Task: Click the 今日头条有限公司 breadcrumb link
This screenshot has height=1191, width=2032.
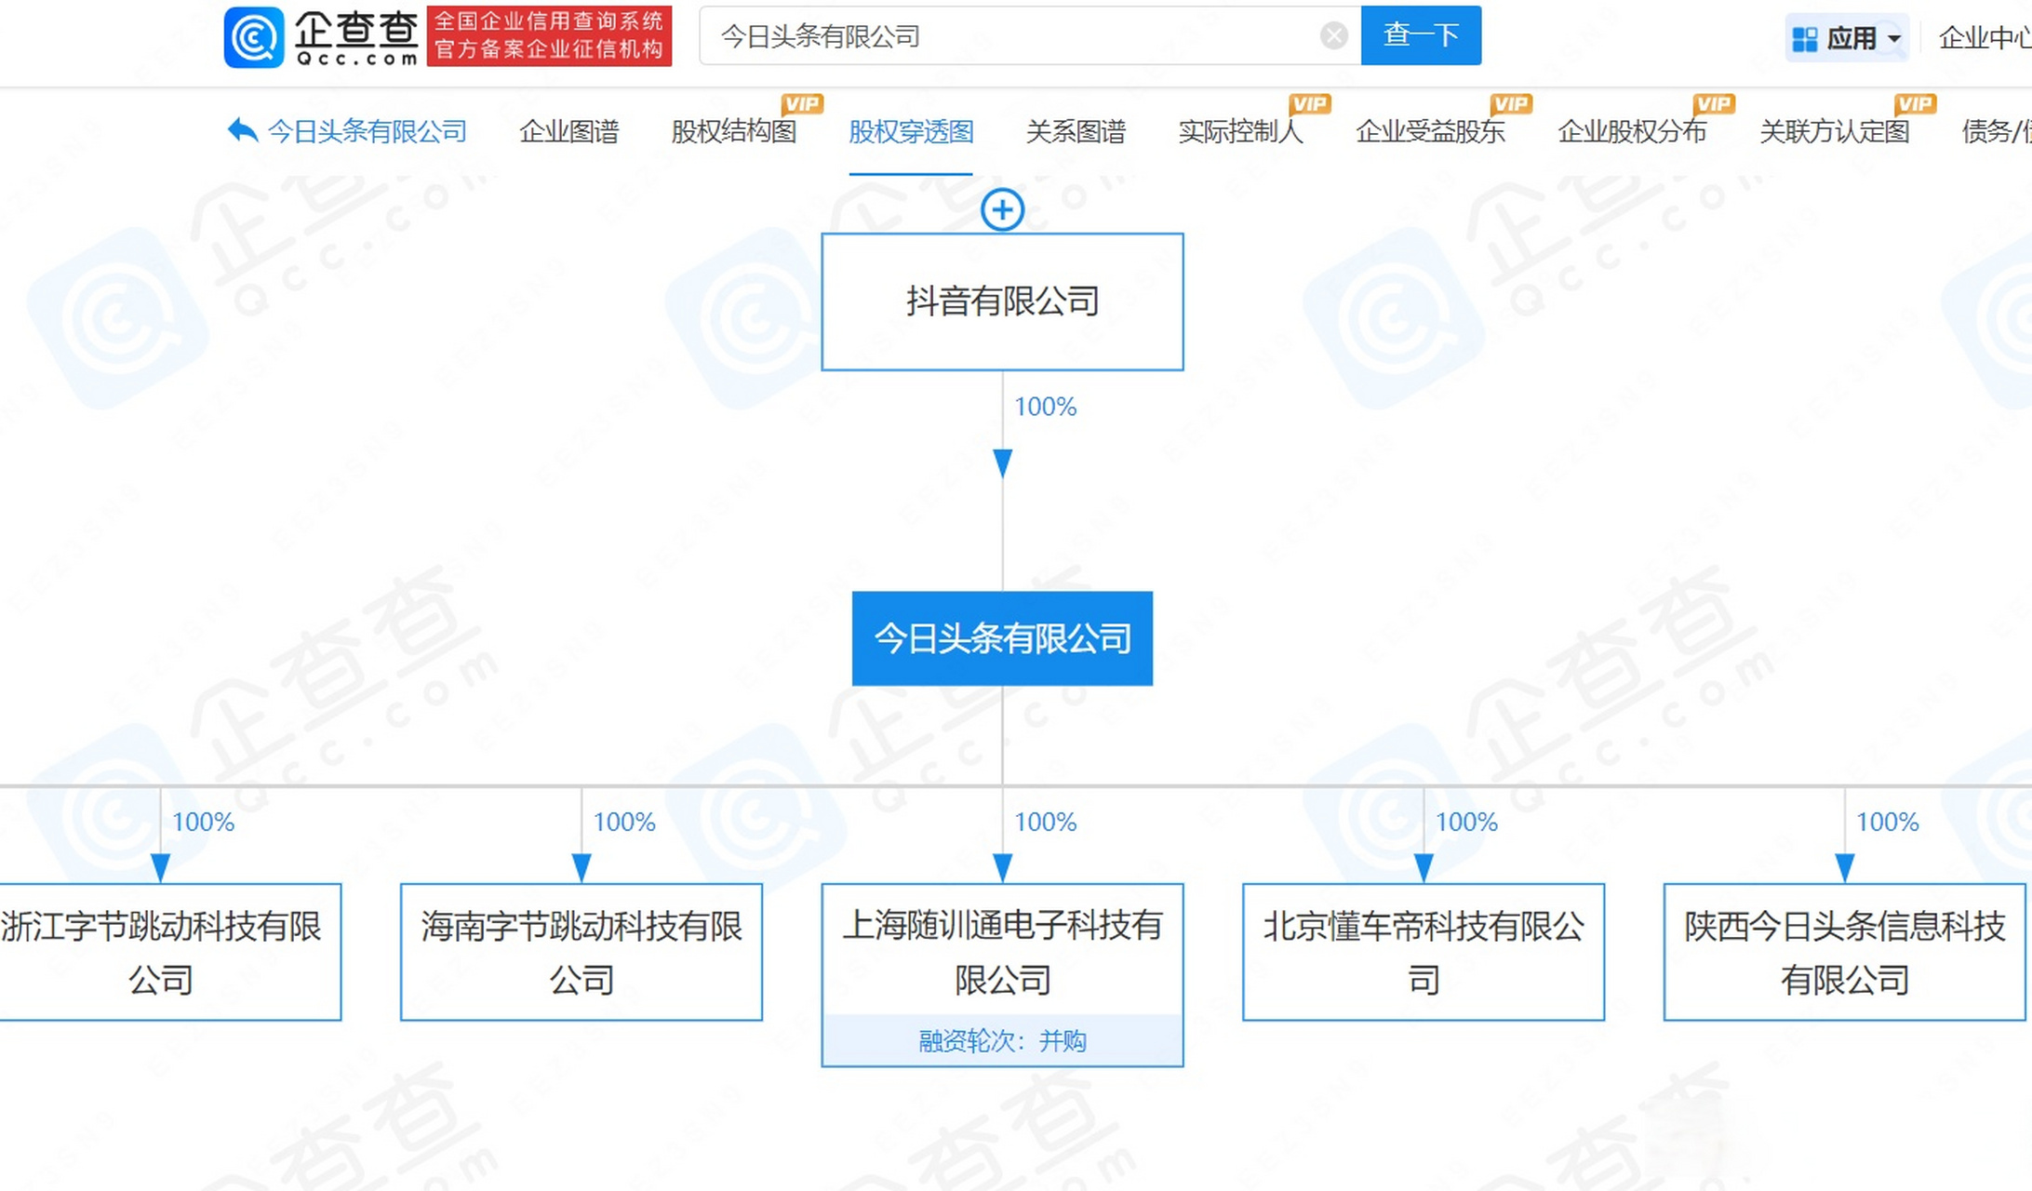Action: click(367, 131)
